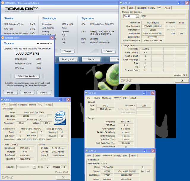This screenshot has height=181, width=190.
Task: Open SPD tab in CPU-Z memory window
Action: [125, 98]
